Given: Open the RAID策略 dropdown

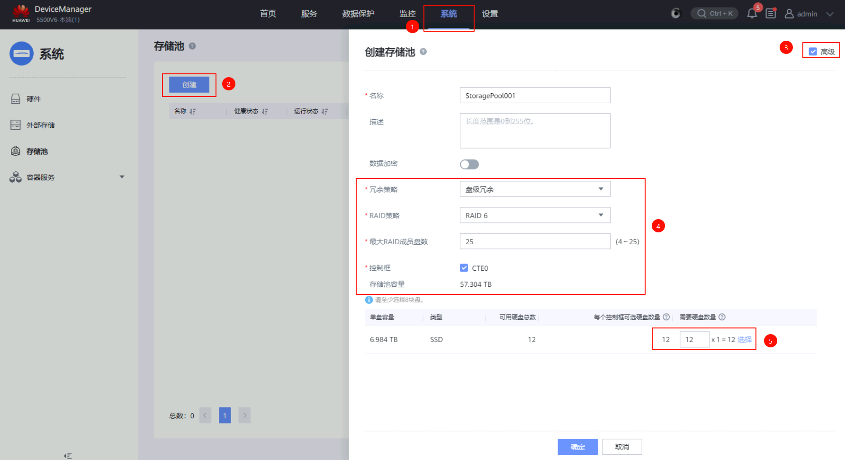Looking at the screenshot, I should (x=535, y=215).
